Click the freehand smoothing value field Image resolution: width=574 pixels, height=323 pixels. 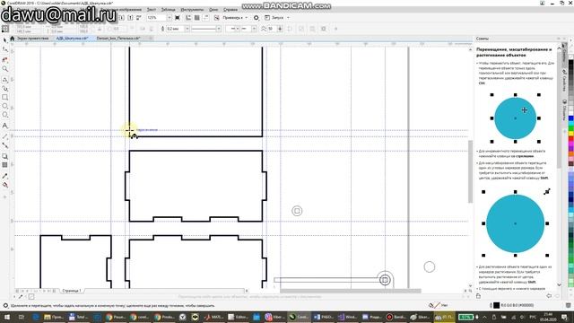coord(272,29)
